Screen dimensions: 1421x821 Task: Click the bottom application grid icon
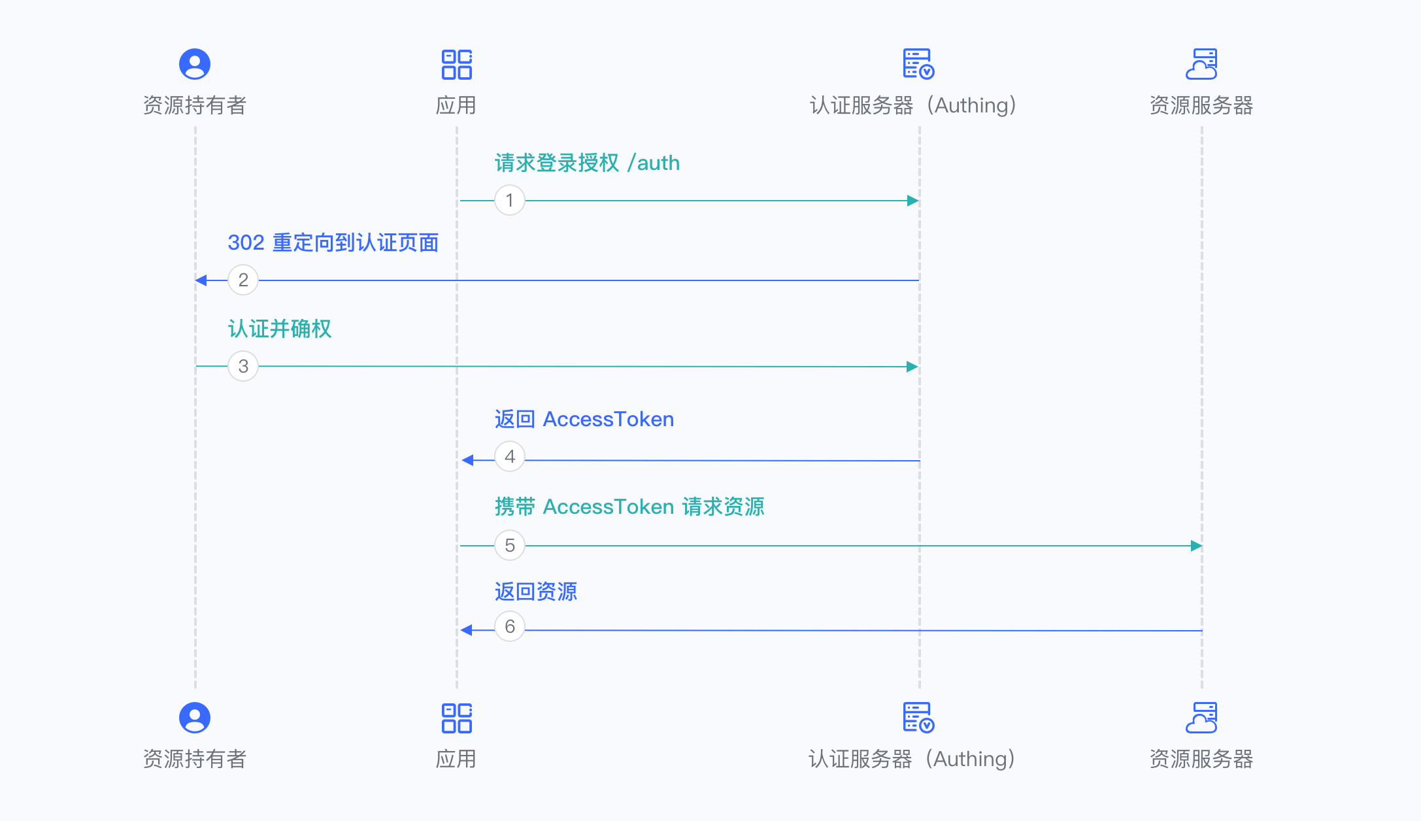point(457,718)
